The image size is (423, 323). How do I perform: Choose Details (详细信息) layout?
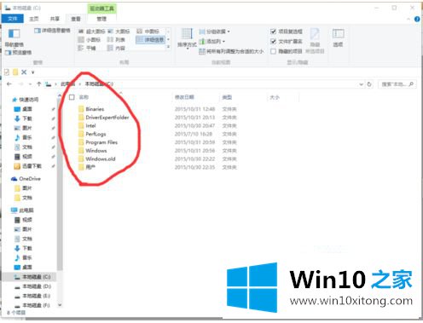(x=150, y=40)
